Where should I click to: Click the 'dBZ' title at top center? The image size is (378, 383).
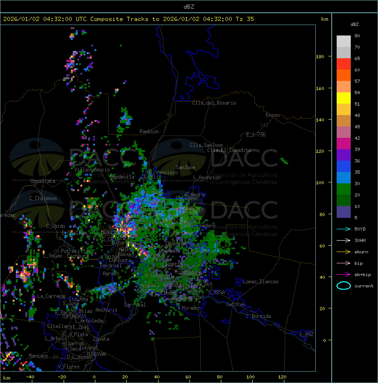coord(189,6)
